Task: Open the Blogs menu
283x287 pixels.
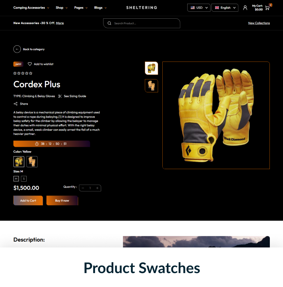Action: click(100, 8)
